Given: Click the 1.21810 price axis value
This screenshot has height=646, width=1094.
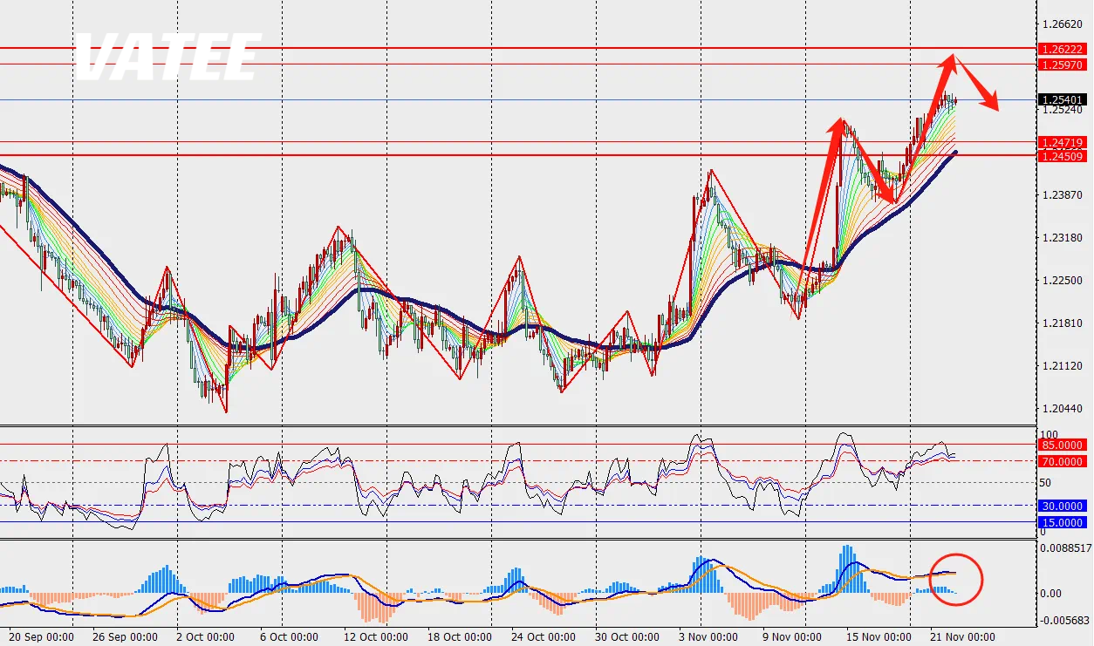Looking at the screenshot, I should coord(1063,323).
